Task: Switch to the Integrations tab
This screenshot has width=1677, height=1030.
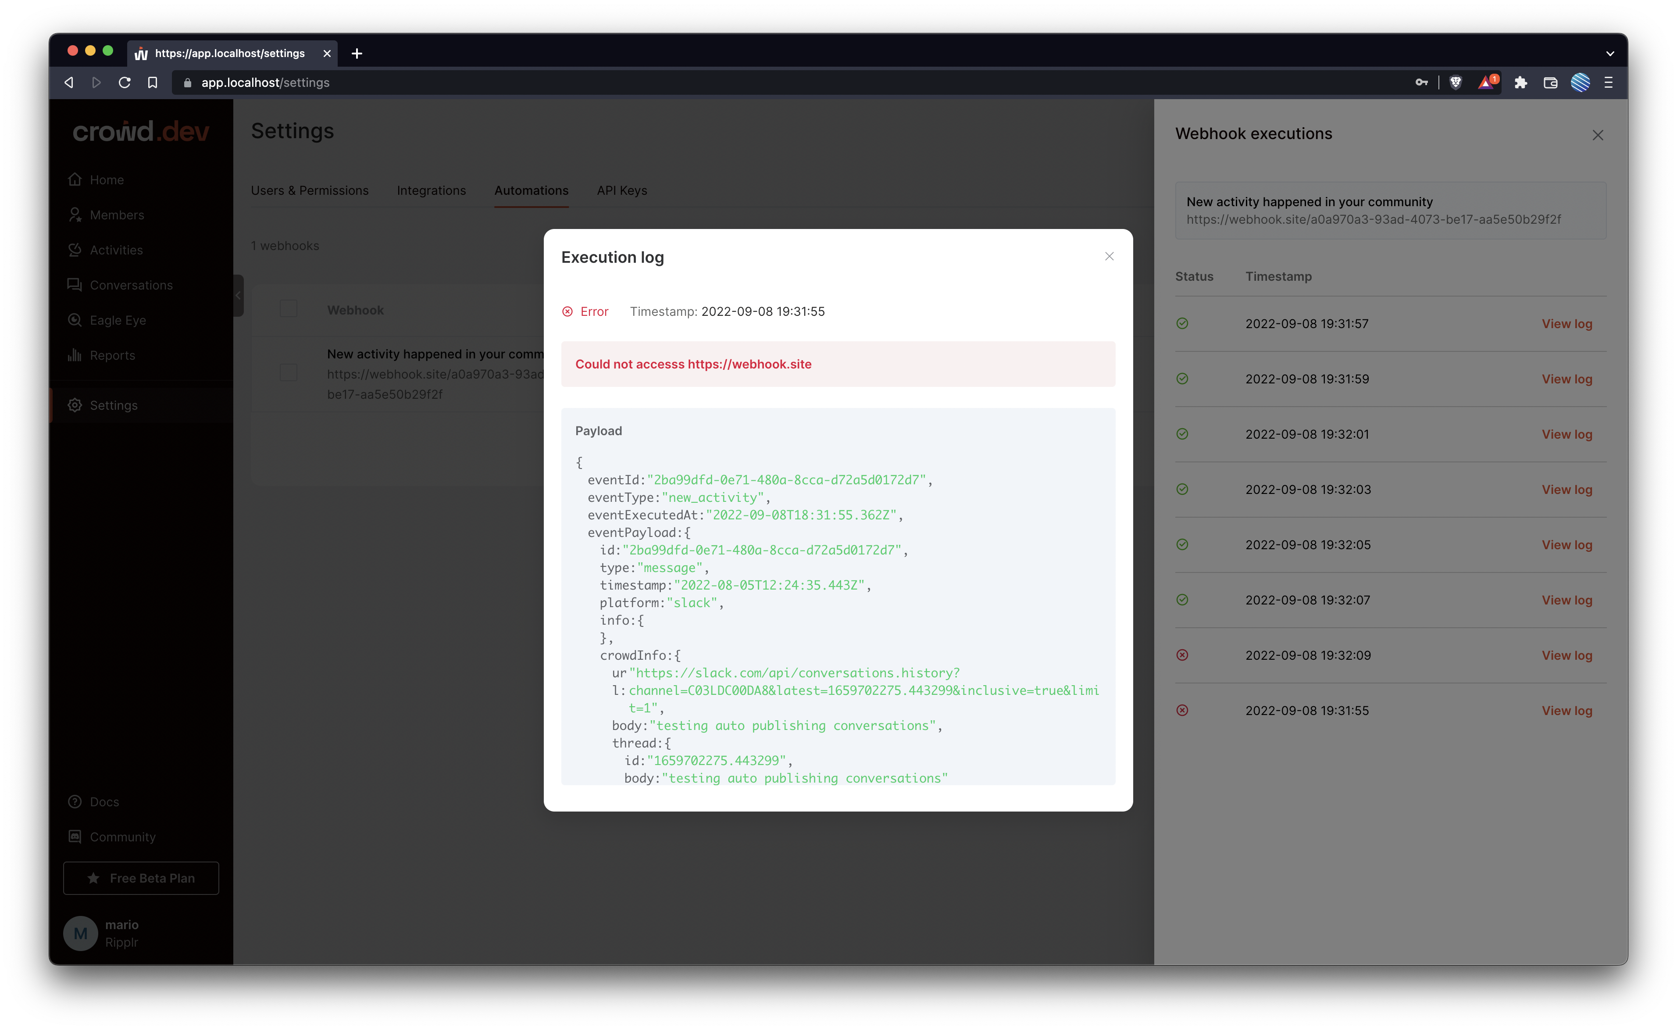Action: (432, 191)
